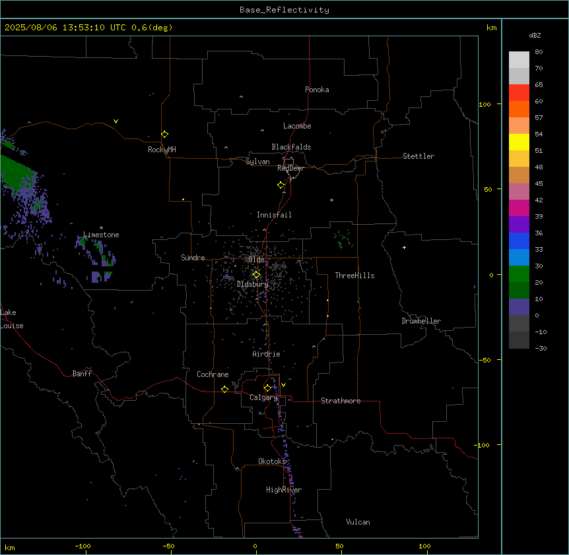Pick the dark green 20-10 dBZ legend swatch

tap(519, 290)
